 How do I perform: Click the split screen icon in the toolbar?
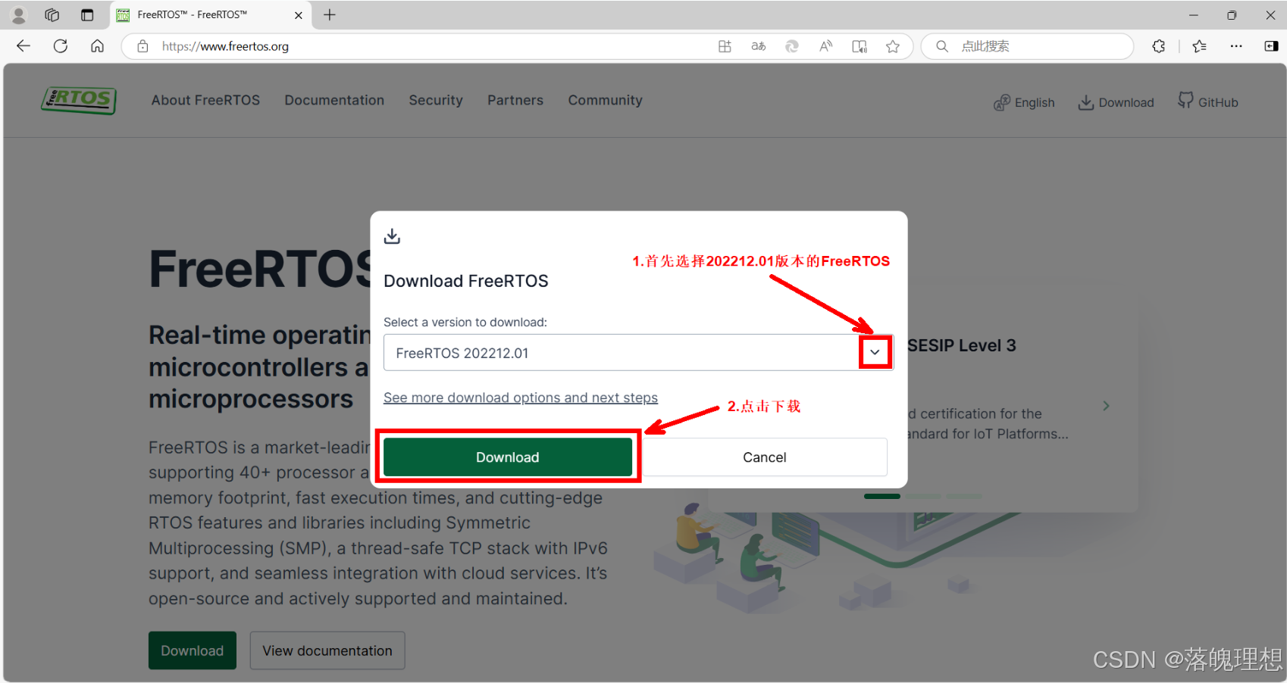[725, 46]
